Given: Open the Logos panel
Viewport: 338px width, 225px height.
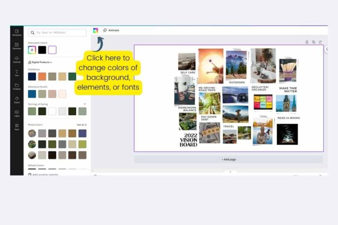Looking at the screenshot, I should (16, 113).
